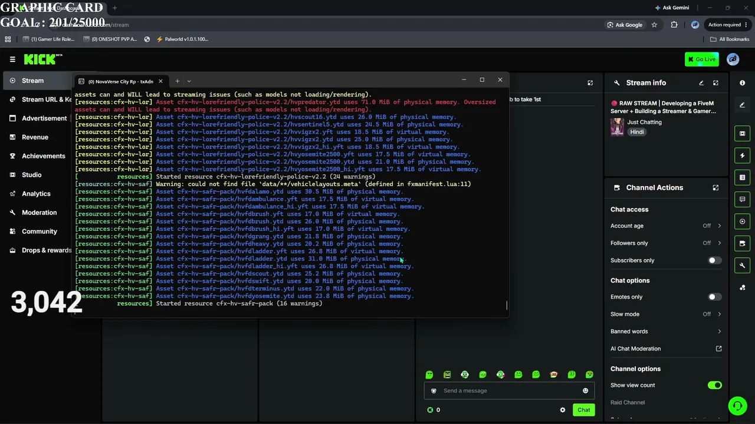The image size is (755, 424).
Task: Click the pencil icon in the right rail
Action: pyautogui.click(x=742, y=105)
